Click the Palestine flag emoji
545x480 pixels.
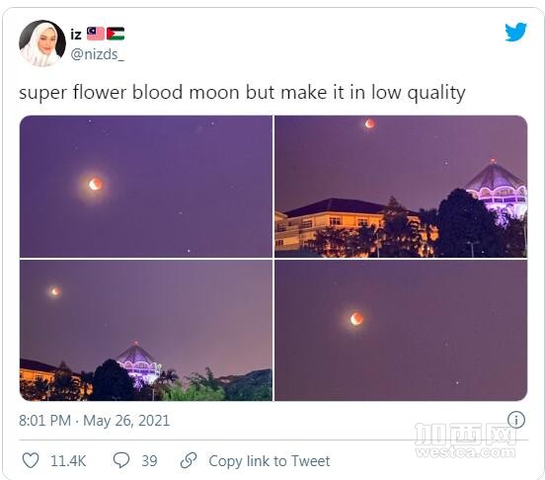(x=116, y=34)
